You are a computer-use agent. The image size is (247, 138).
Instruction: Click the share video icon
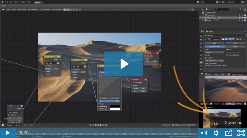coord(229,133)
